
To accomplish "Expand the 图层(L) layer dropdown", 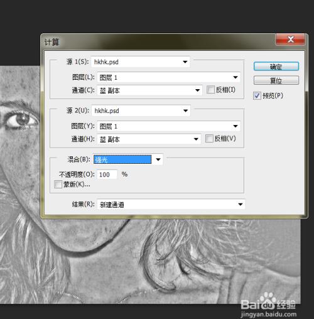I will [x=168, y=77].
